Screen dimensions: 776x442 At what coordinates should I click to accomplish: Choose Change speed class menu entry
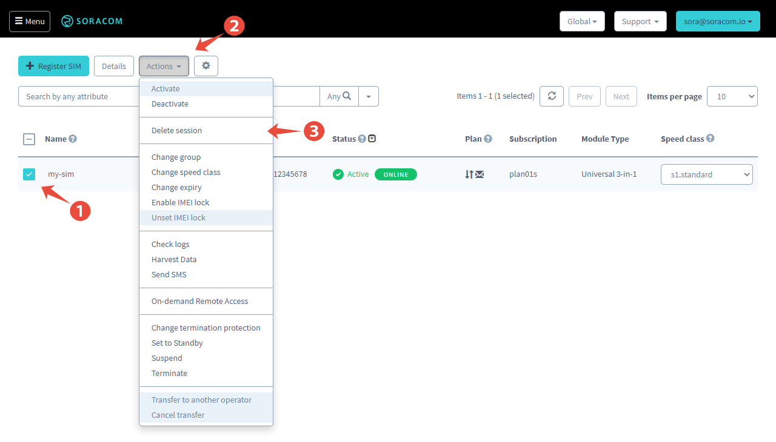[186, 172]
